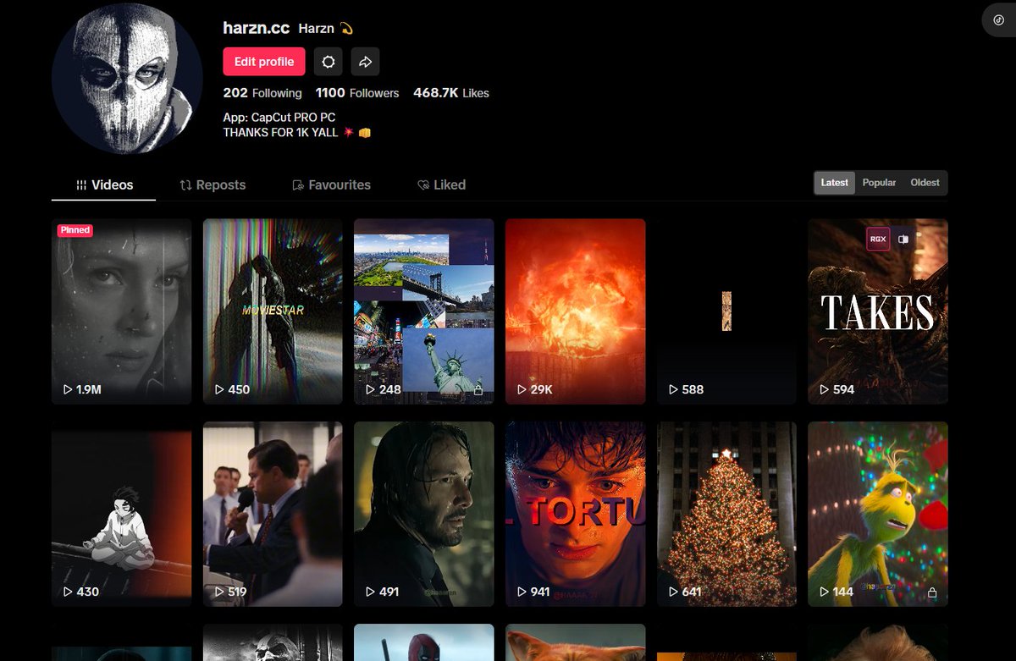
Task: Open the TAKES video thumbnail
Action: 878,311
